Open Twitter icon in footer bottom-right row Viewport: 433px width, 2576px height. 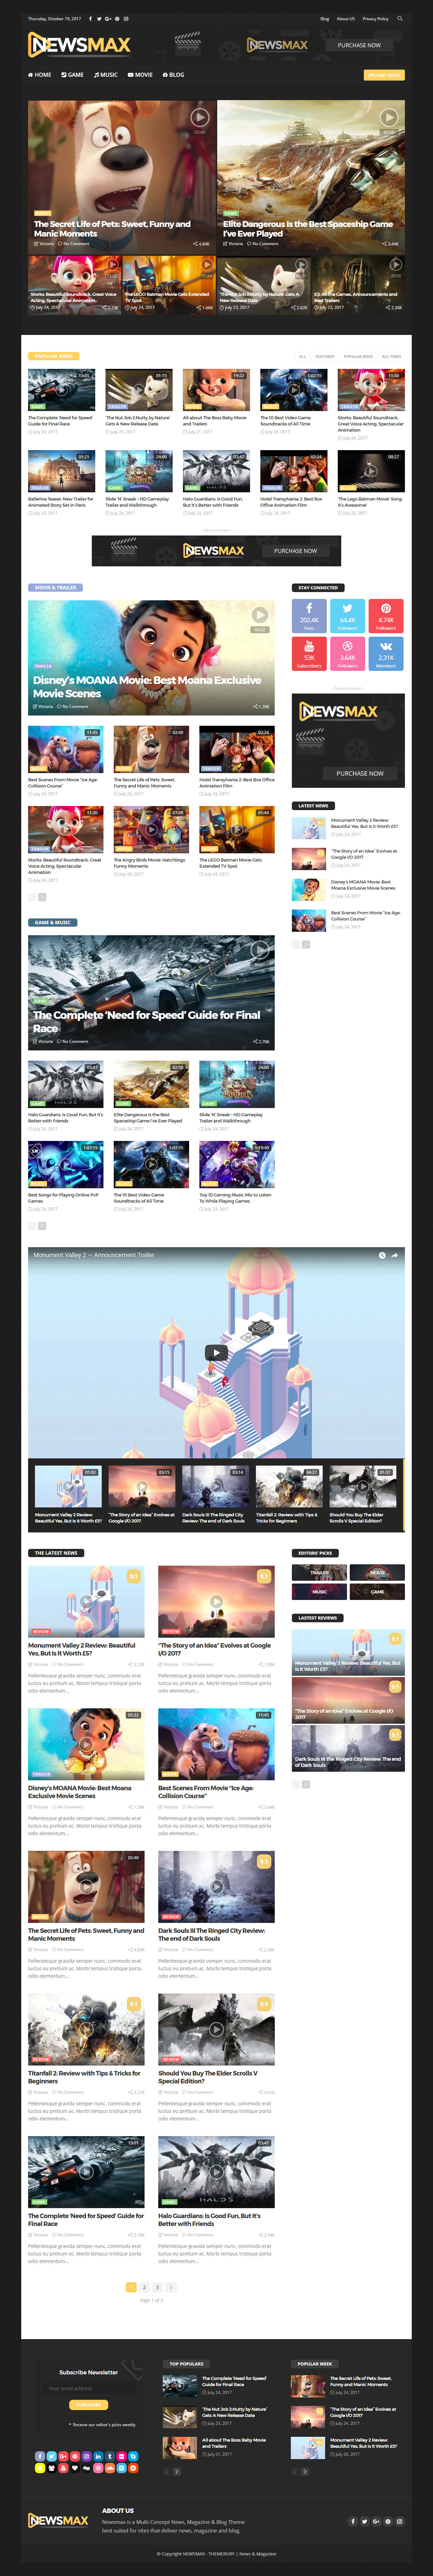coord(364,2521)
